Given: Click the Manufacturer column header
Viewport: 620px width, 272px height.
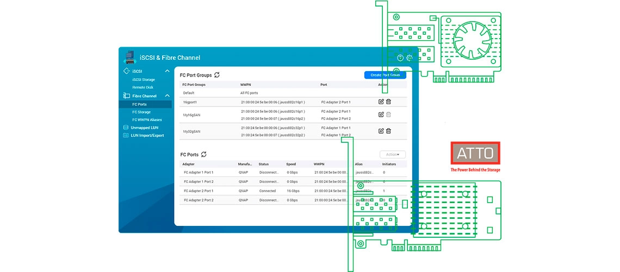Looking at the screenshot, I should tap(245, 164).
